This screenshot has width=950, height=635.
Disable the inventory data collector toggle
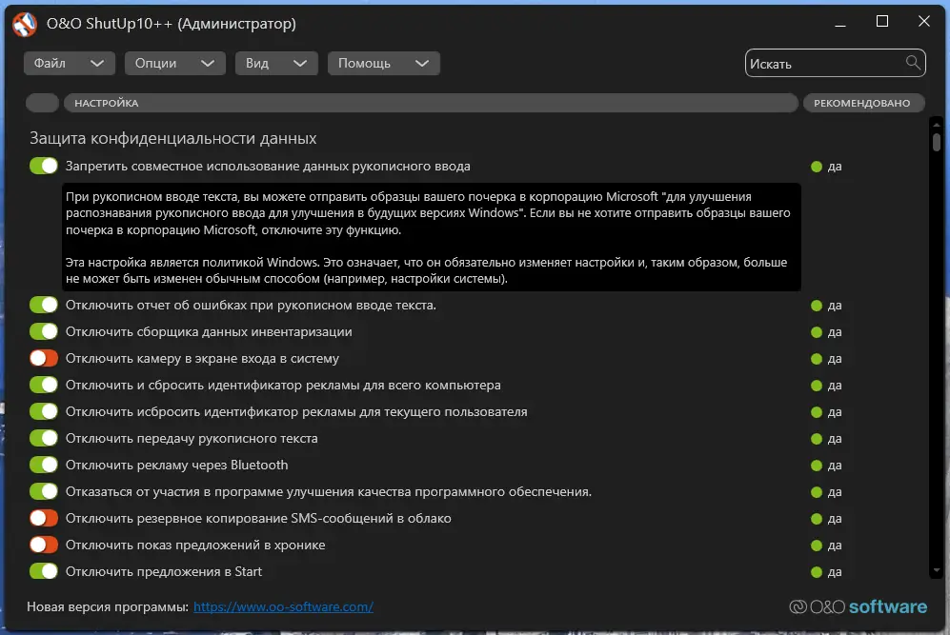click(44, 332)
